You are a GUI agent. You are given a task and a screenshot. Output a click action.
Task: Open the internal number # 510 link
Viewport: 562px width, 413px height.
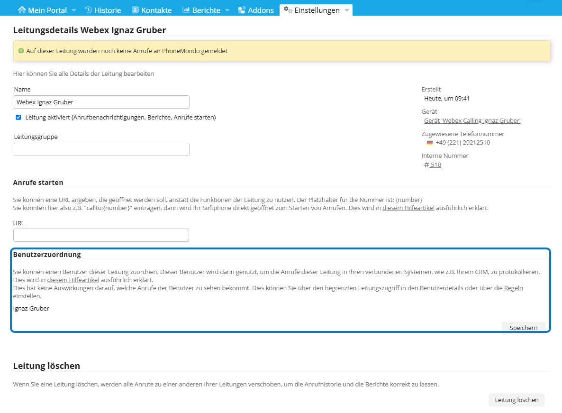[x=433, y=165]
